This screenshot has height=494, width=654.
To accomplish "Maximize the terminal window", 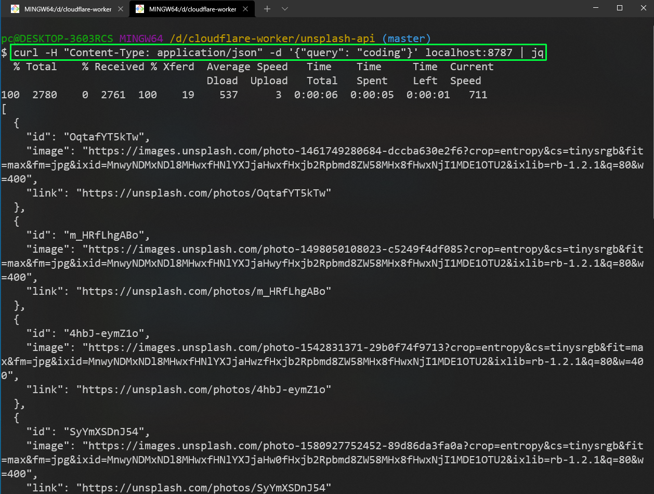I will pyautogui.click(x=620, y=8).
